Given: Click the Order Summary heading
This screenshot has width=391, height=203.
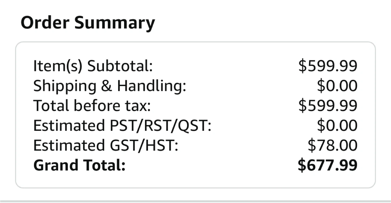Looking at the screenshot, I should coord(87,23).
